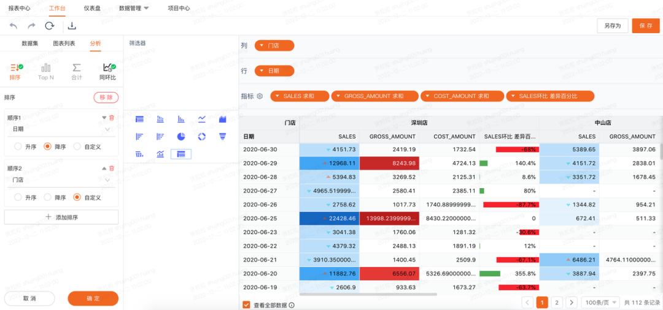Select the plain table chart type beside stacked column
This screenshot has width=663, height=310.
139,119
